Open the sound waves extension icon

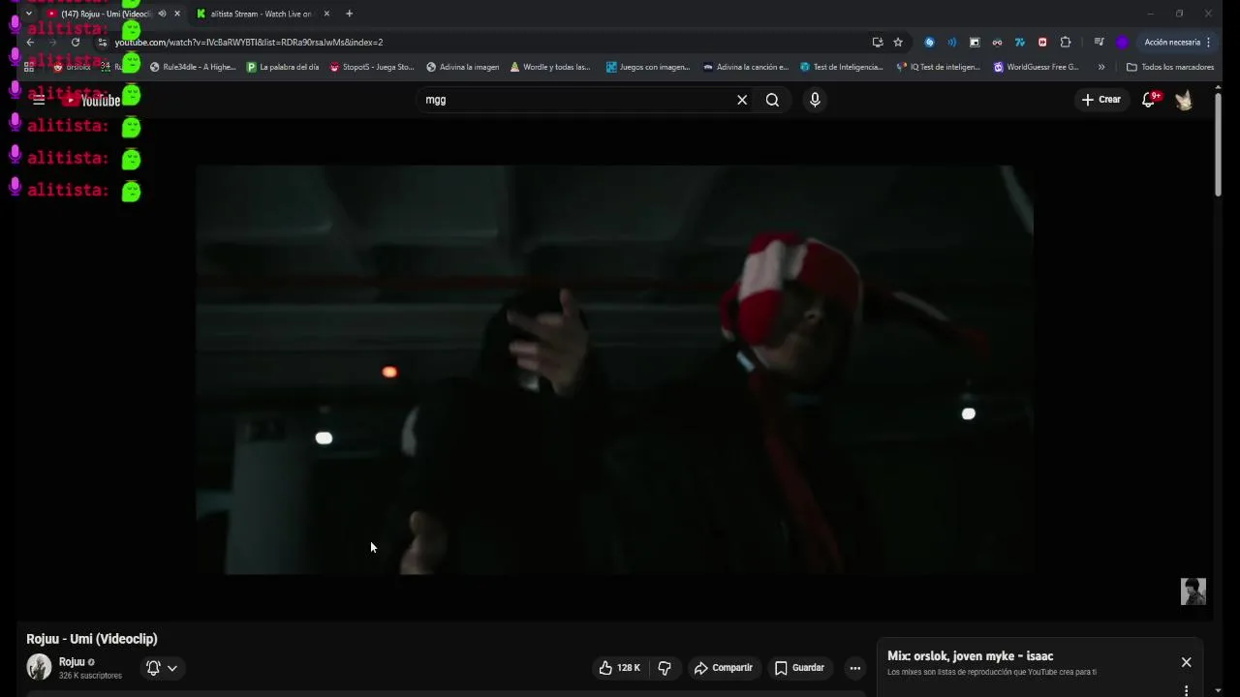click(x=952, y=43)
